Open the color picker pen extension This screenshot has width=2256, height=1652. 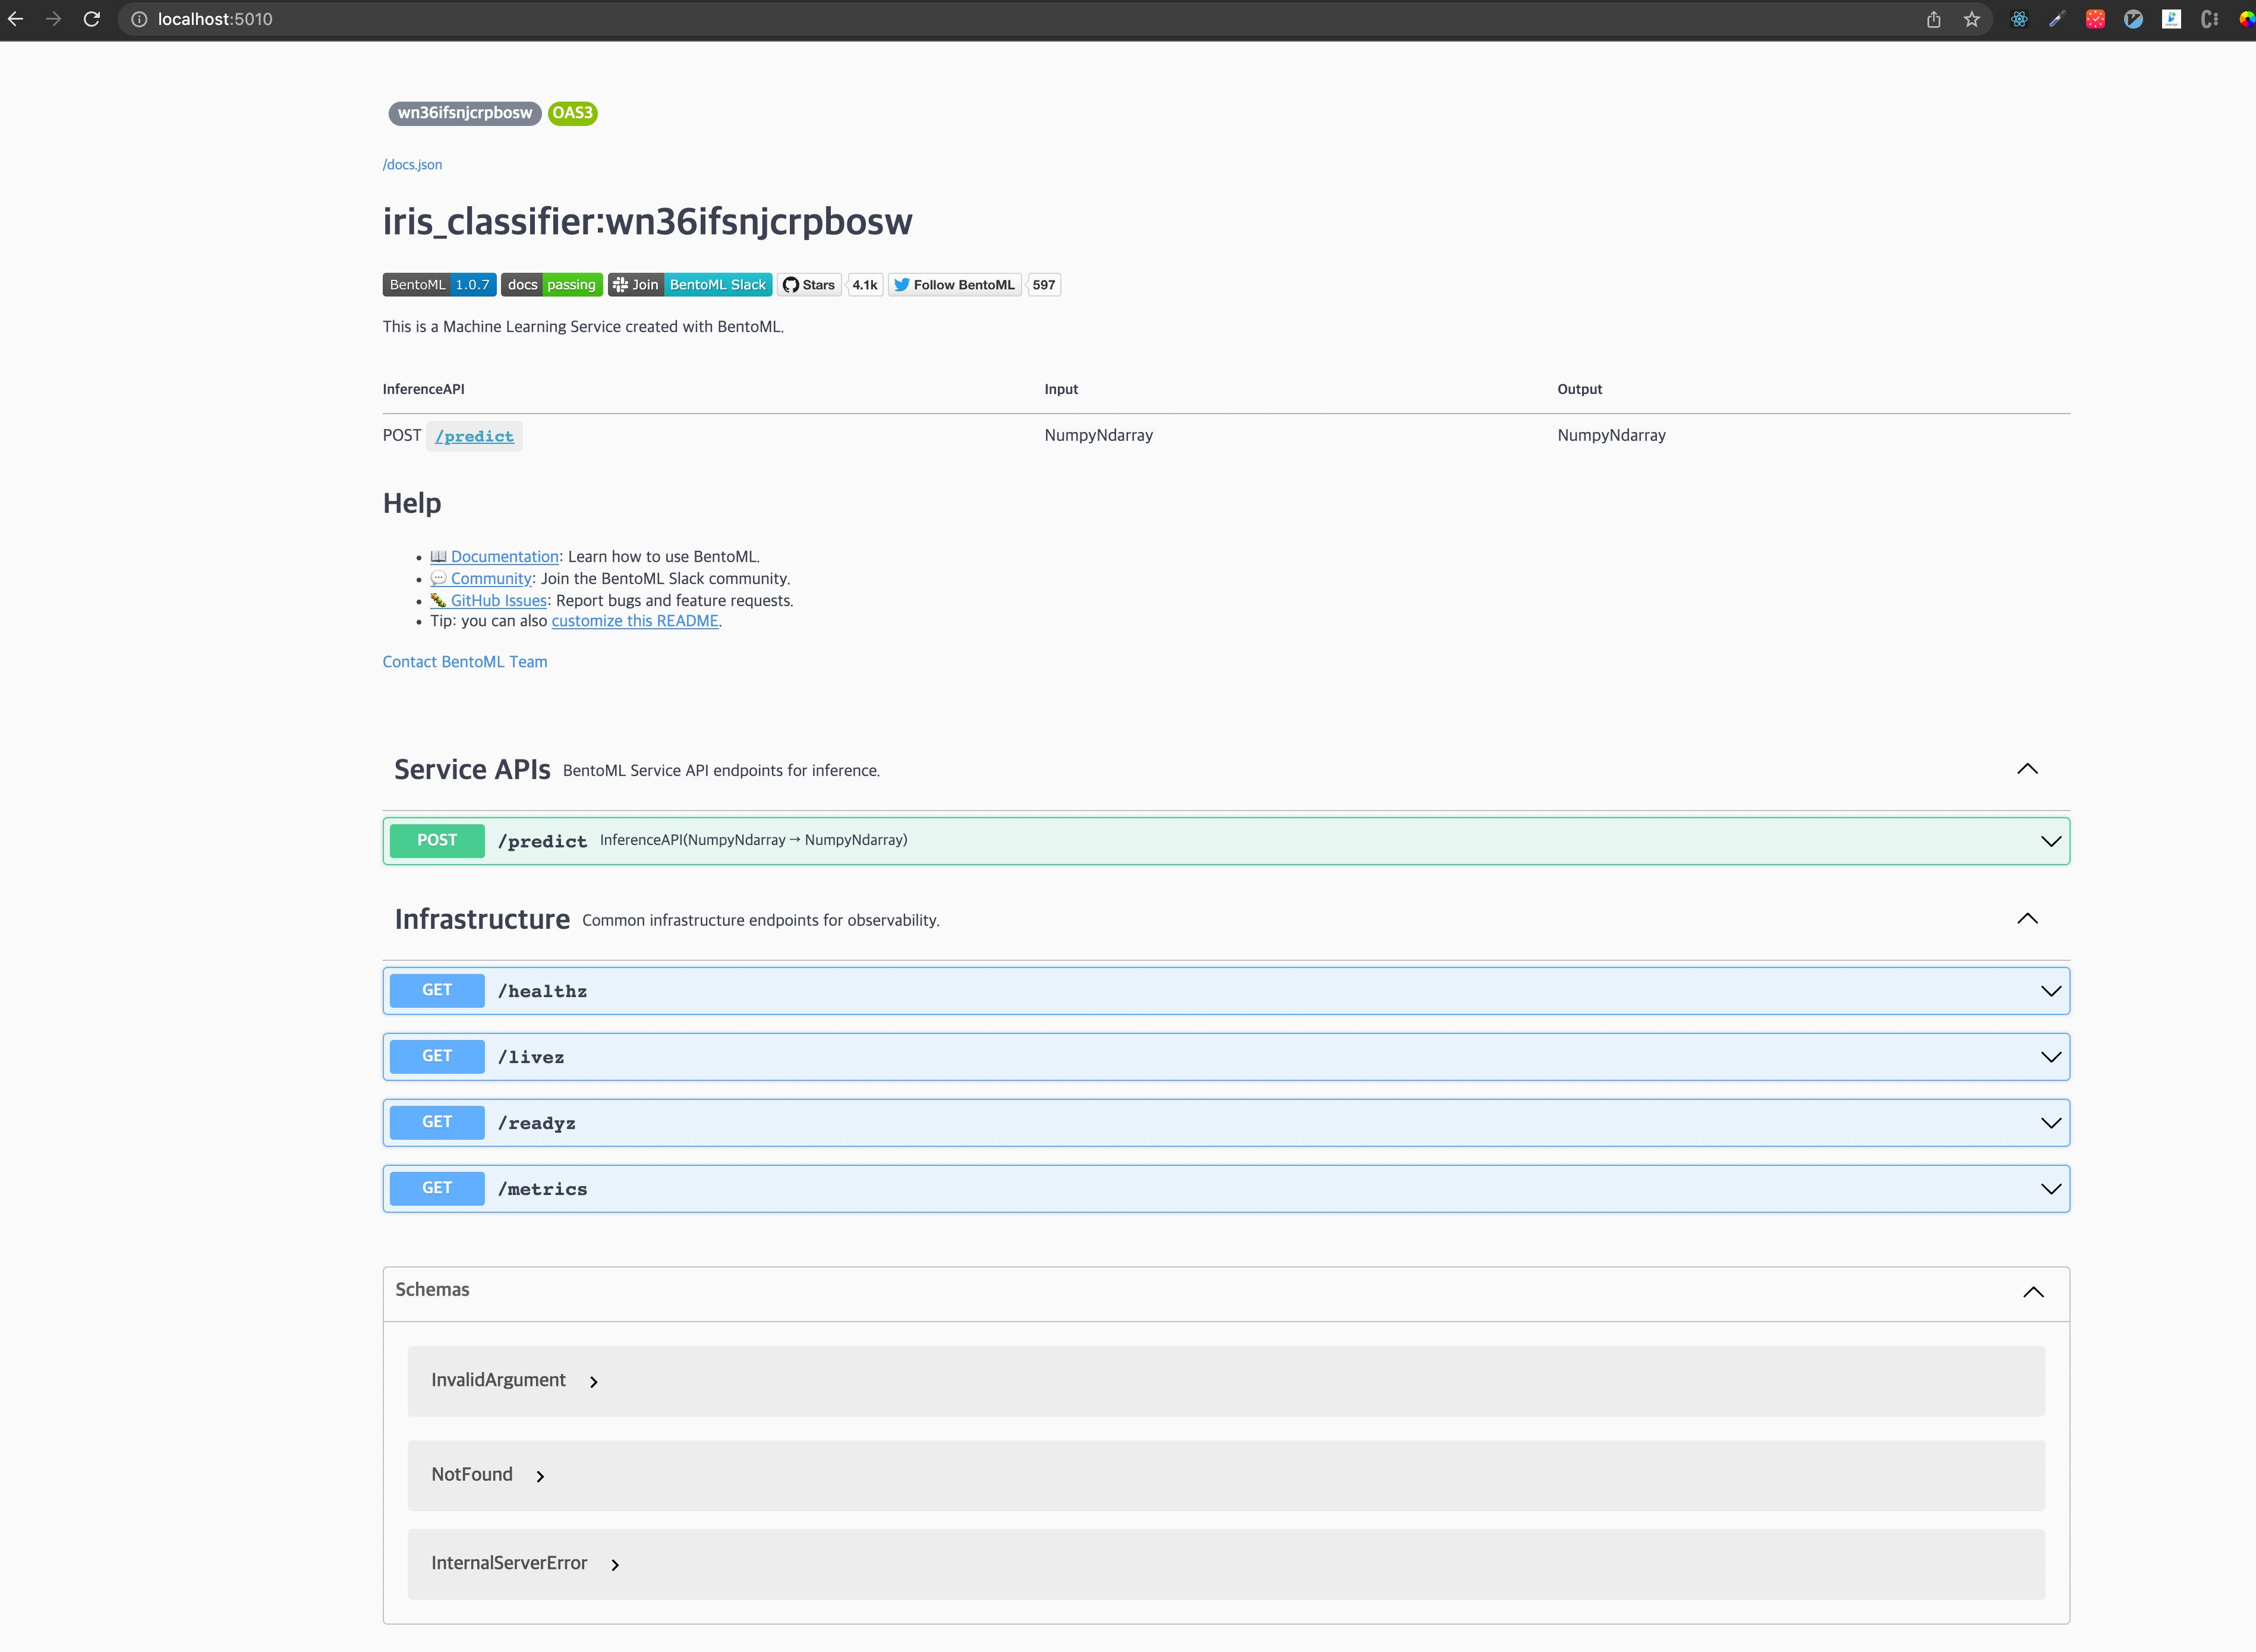pyautogui.click(x=2057, y=19)
